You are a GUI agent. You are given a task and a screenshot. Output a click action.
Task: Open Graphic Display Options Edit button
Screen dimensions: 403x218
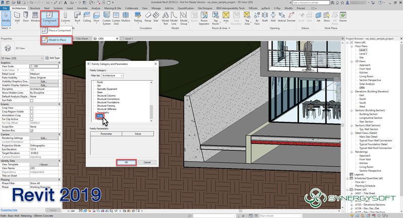(x=44, y=85)
